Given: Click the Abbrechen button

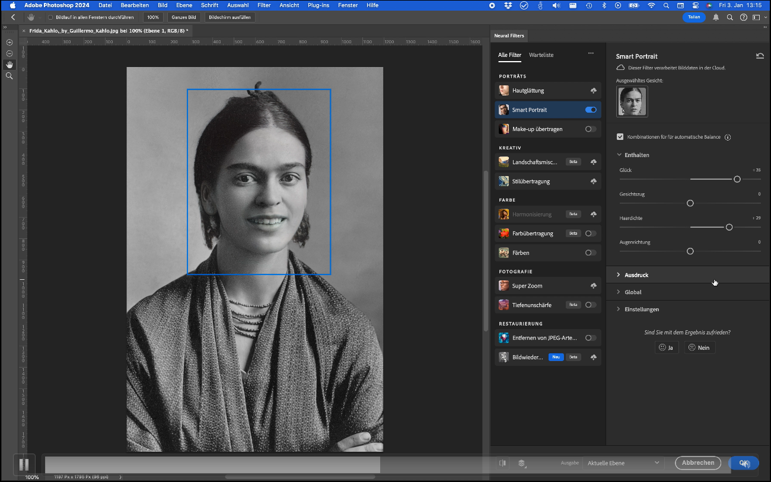Looking at the screenshot, I should tap(697, 463).
